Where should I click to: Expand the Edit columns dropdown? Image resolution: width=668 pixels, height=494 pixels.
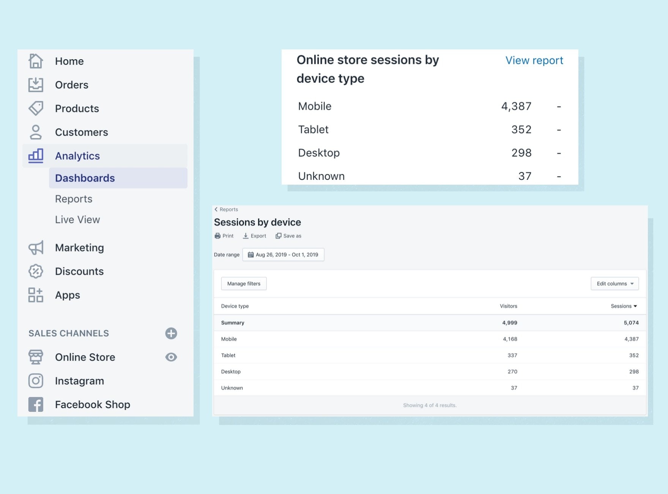coord(614,283)
